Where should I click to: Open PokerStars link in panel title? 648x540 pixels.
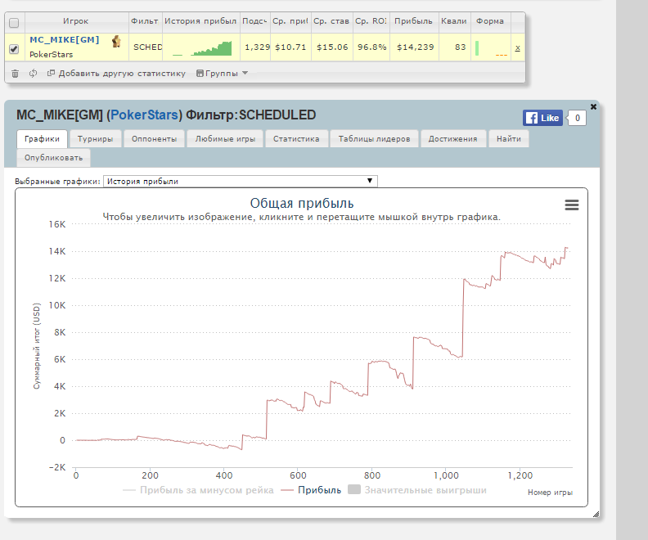point(144,115)
